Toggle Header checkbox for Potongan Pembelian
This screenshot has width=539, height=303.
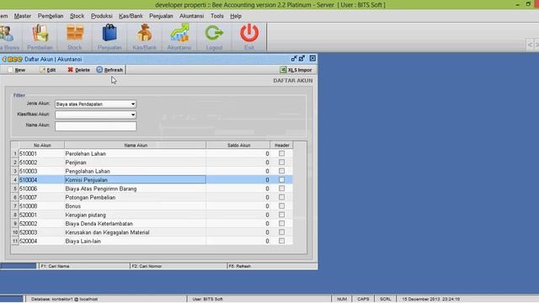[x=281, y=197]
